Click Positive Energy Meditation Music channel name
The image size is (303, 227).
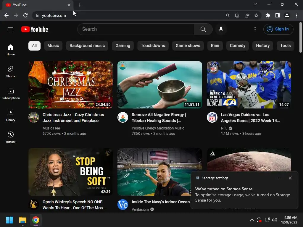[158, 128]
